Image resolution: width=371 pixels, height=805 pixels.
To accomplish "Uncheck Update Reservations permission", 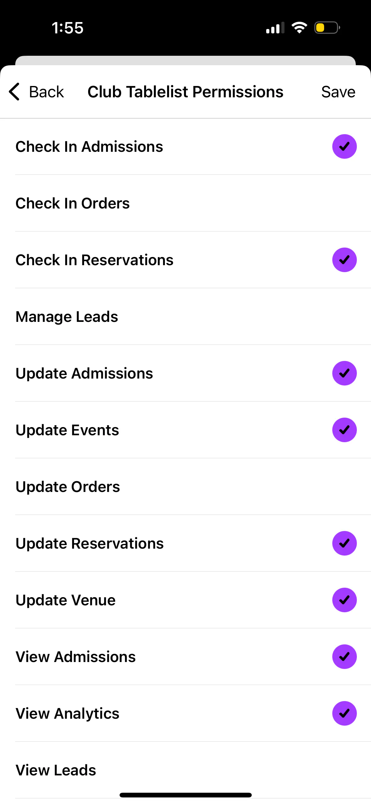I will (344, 543).
